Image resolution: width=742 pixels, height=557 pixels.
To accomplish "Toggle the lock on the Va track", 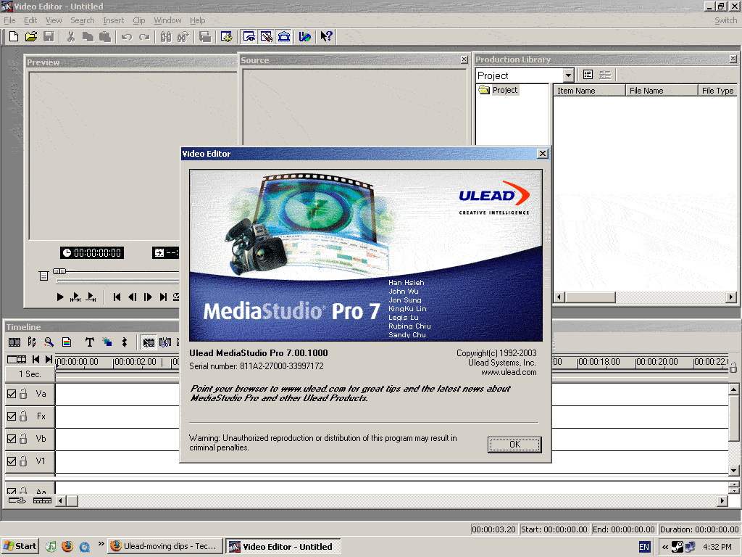I will (23, 394).
